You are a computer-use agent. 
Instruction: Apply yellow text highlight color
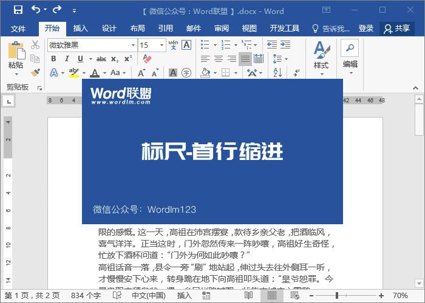tap(73, 73)
